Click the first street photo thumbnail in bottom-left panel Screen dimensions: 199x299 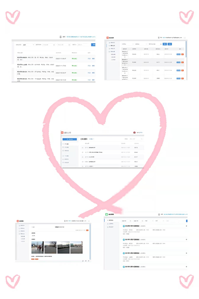[x=37, y=247]
